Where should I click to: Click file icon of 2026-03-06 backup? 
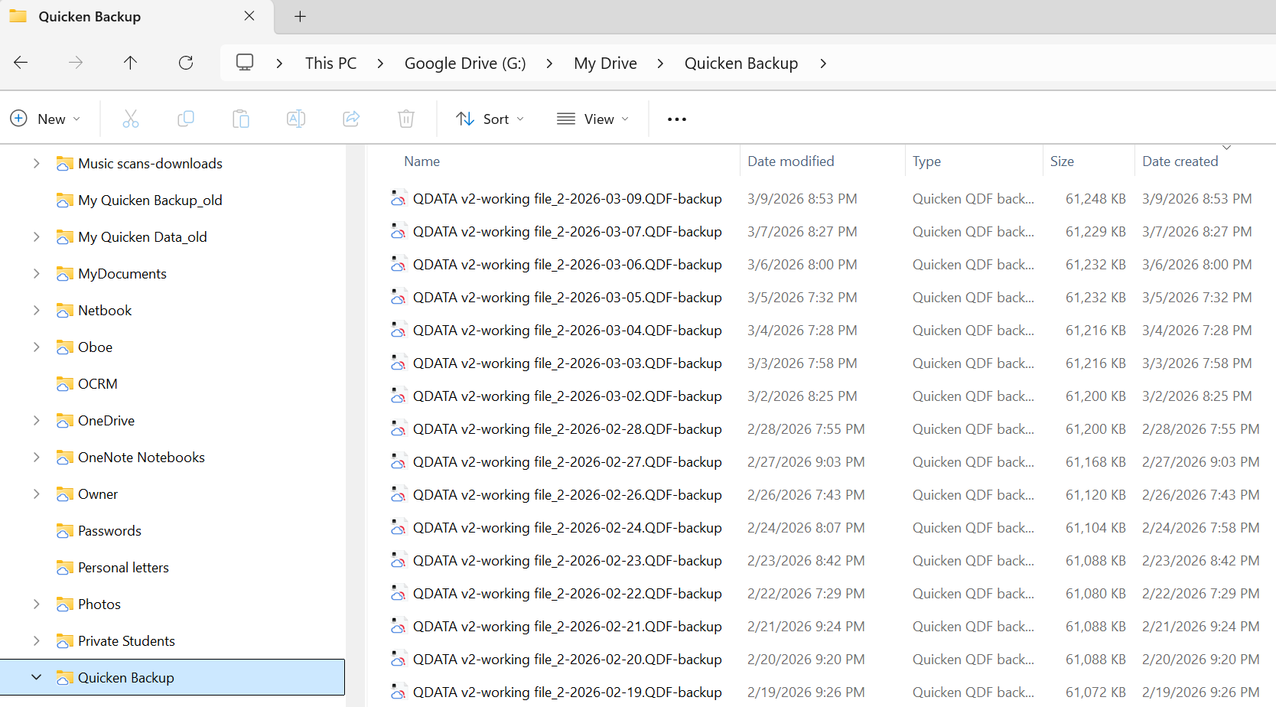399,265
